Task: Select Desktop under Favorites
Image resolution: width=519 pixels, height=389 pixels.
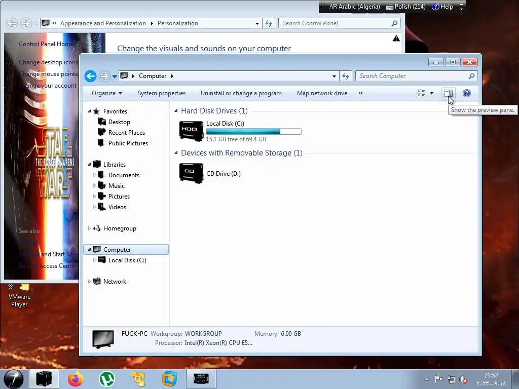Action: click(119, 122)
